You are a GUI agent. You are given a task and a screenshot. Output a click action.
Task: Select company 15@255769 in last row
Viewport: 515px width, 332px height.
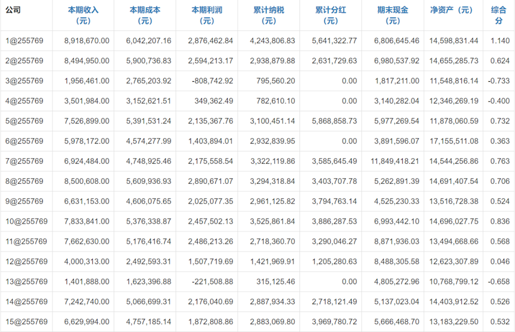click(26, 322)
